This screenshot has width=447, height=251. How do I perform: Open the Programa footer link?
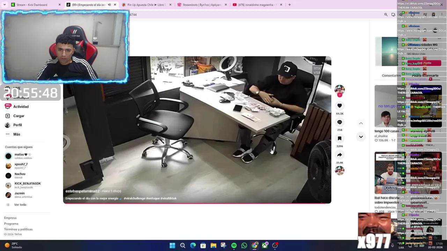[x=11, y=223]
